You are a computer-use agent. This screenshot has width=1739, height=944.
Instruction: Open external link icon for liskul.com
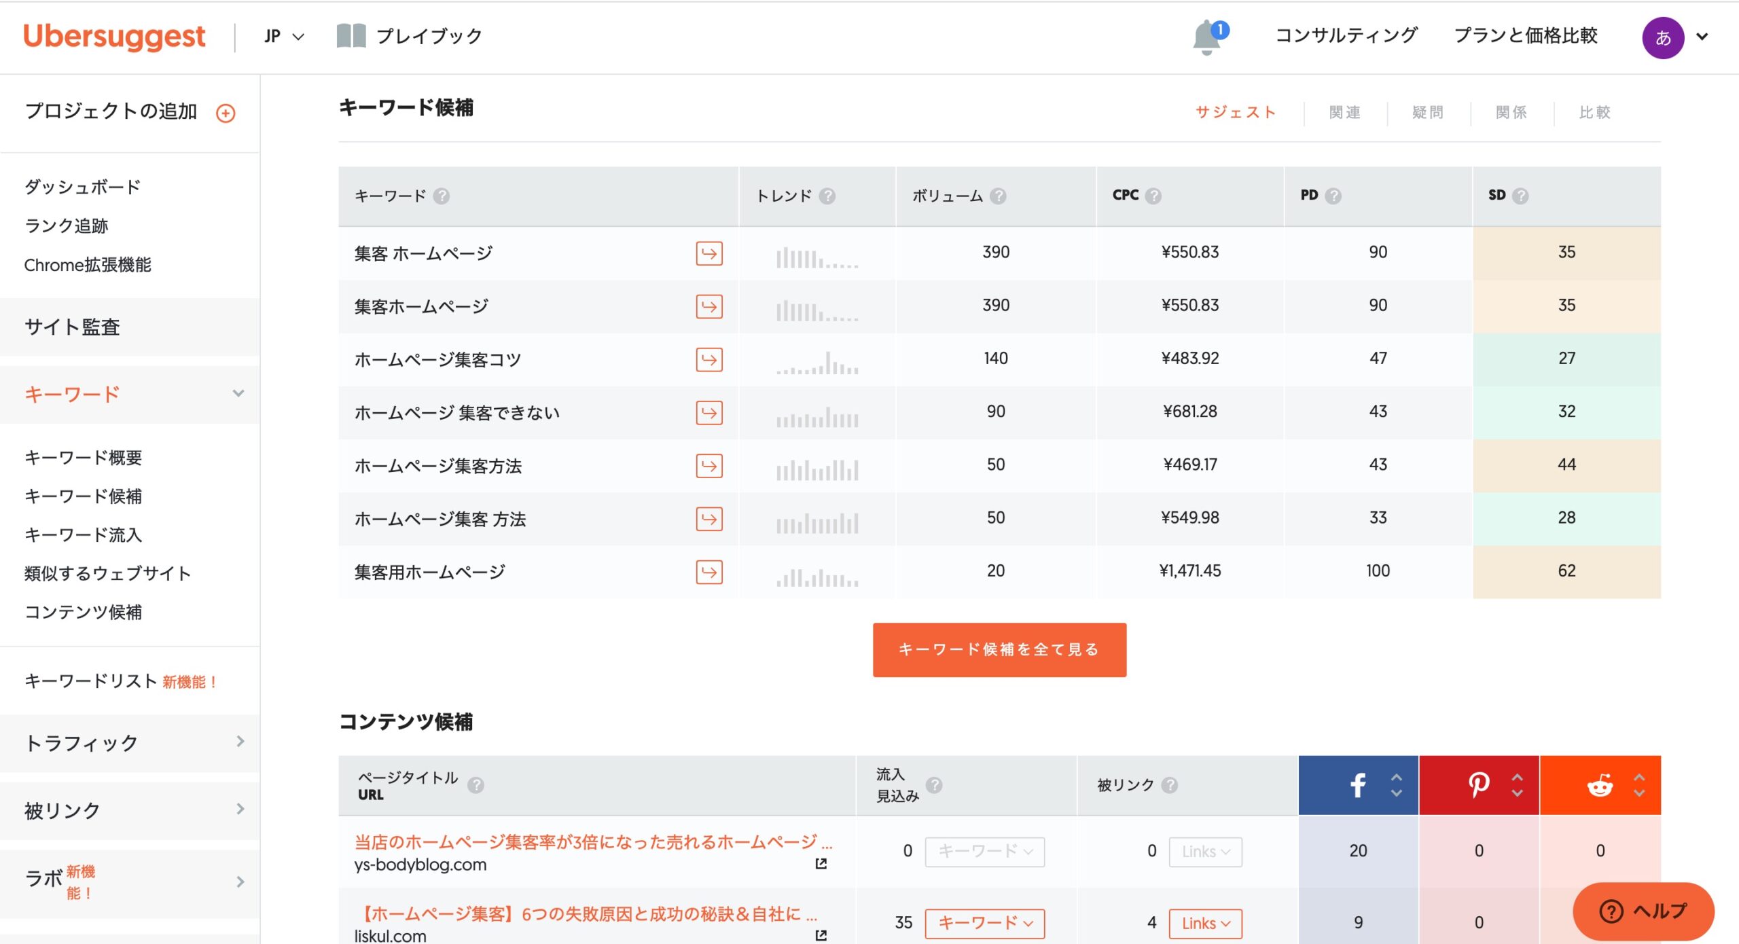(821, 935)
